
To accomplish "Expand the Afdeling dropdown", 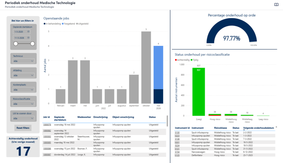I will coord(23,75).
